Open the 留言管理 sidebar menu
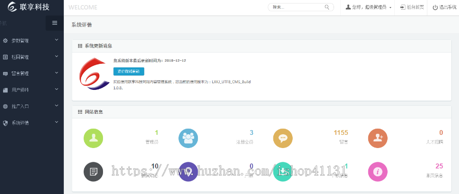This screenshot has width=459, height=194. click(32, 74)
